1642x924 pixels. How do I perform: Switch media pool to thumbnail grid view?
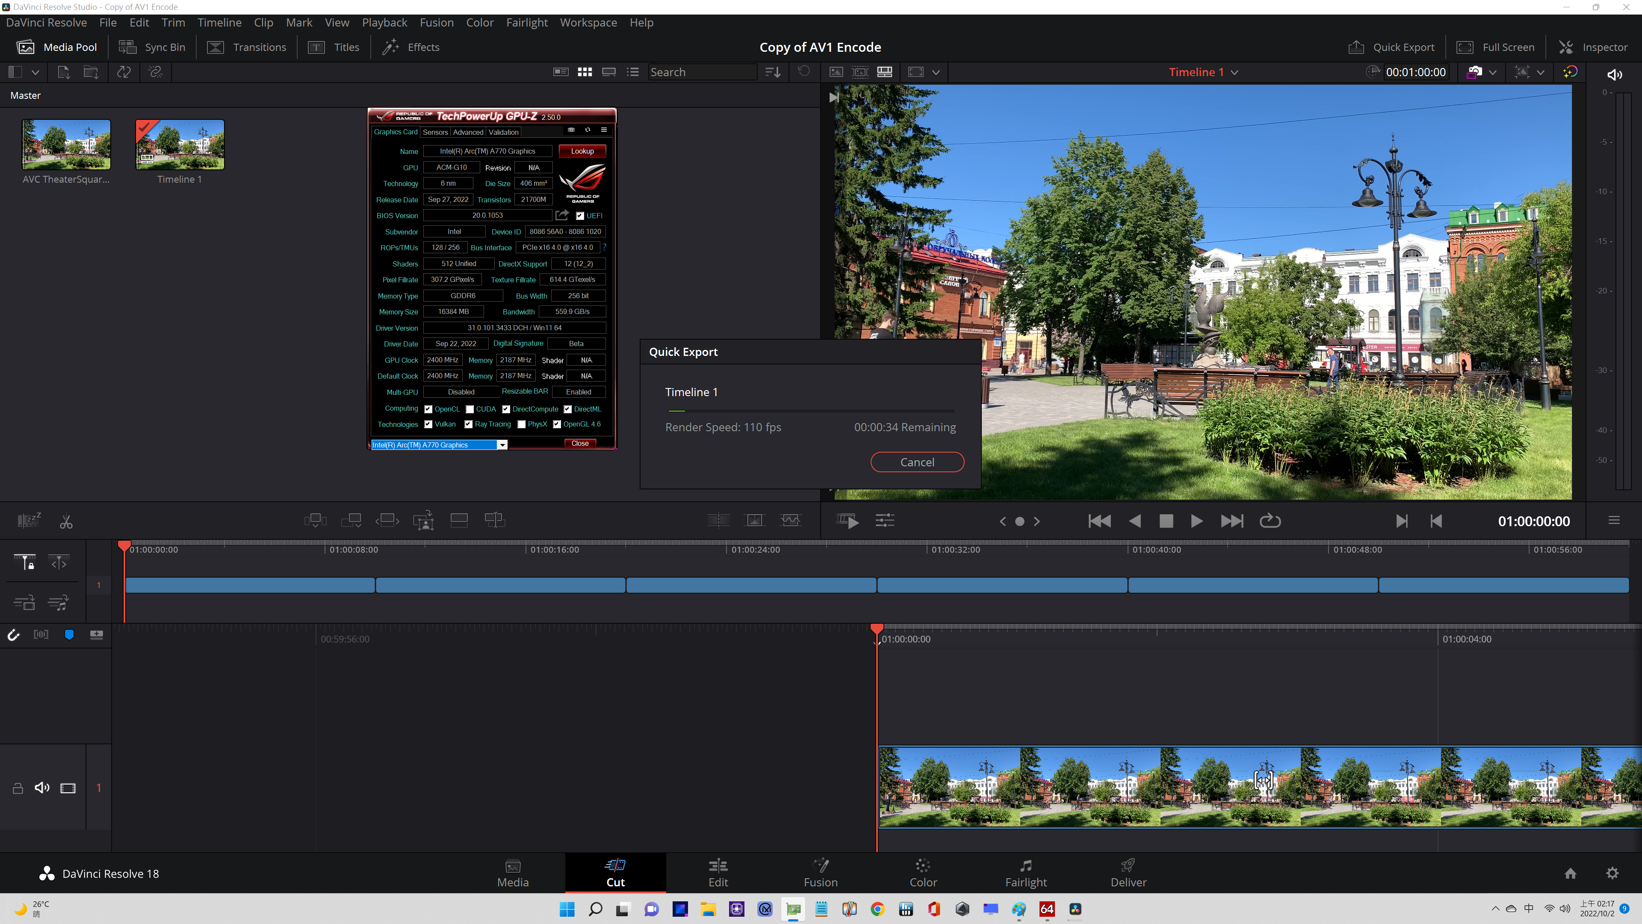(585, 72)
